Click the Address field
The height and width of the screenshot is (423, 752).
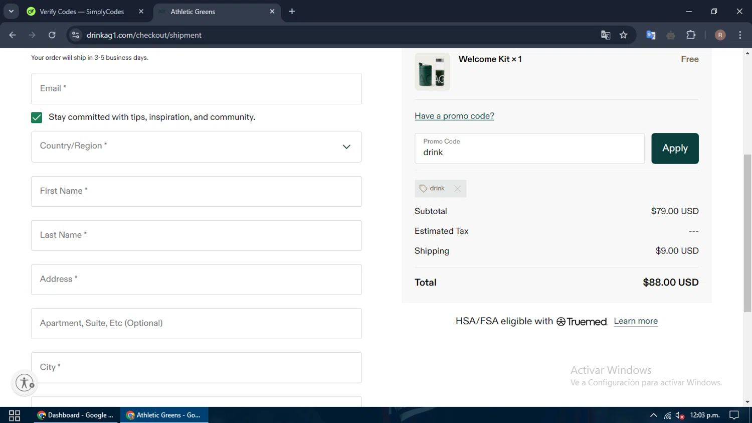tap(197, 279)
